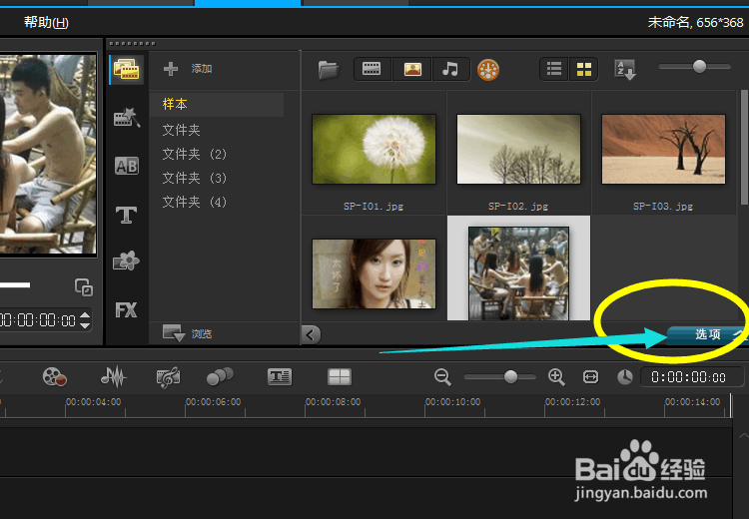Screen dimensions: 749x519
Task: Select the 样本 library folder
Action: 217,104
